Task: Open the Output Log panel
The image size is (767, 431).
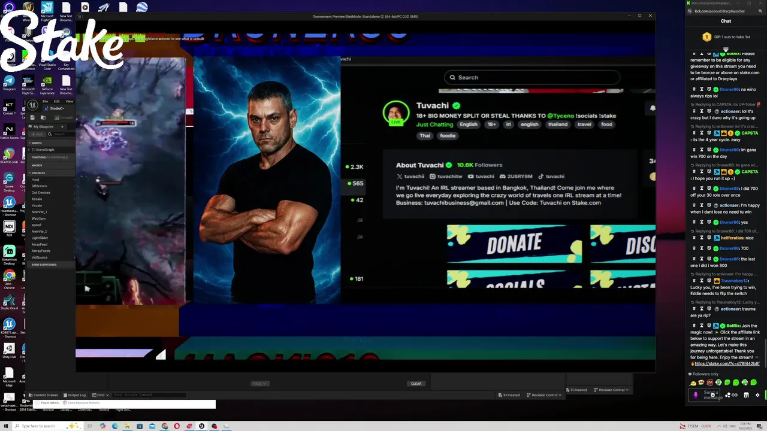Action: (x=74, y=395)
